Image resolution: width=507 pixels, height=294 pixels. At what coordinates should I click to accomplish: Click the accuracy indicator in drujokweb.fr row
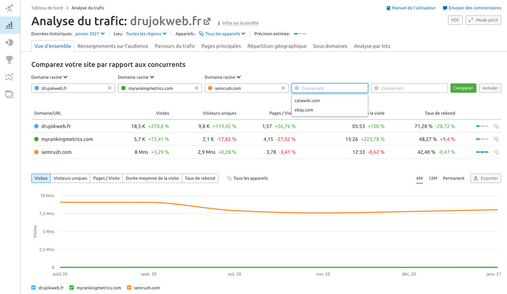point(482,126)
